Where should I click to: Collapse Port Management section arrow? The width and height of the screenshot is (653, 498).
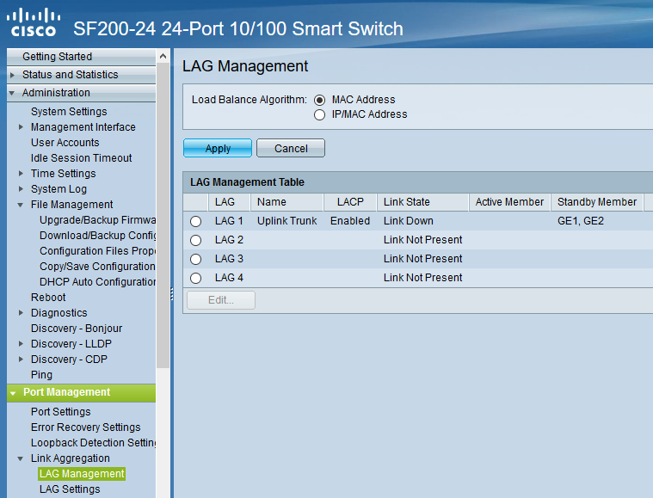click(13, 393)
